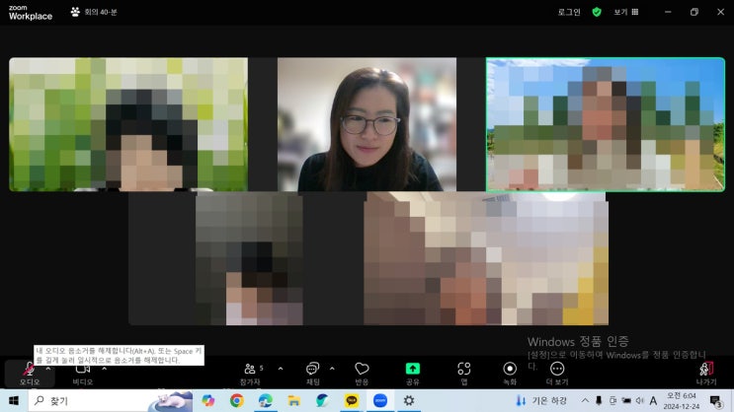Open File Explorer from the taskbar
The image size is (734, 412).
coord(294,401)
